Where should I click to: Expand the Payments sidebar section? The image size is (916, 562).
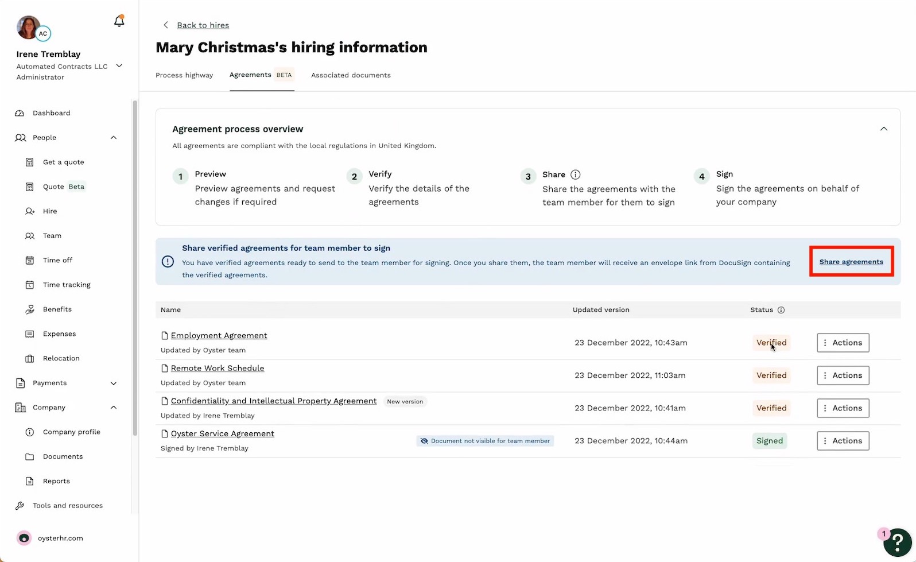pos(114,383)
